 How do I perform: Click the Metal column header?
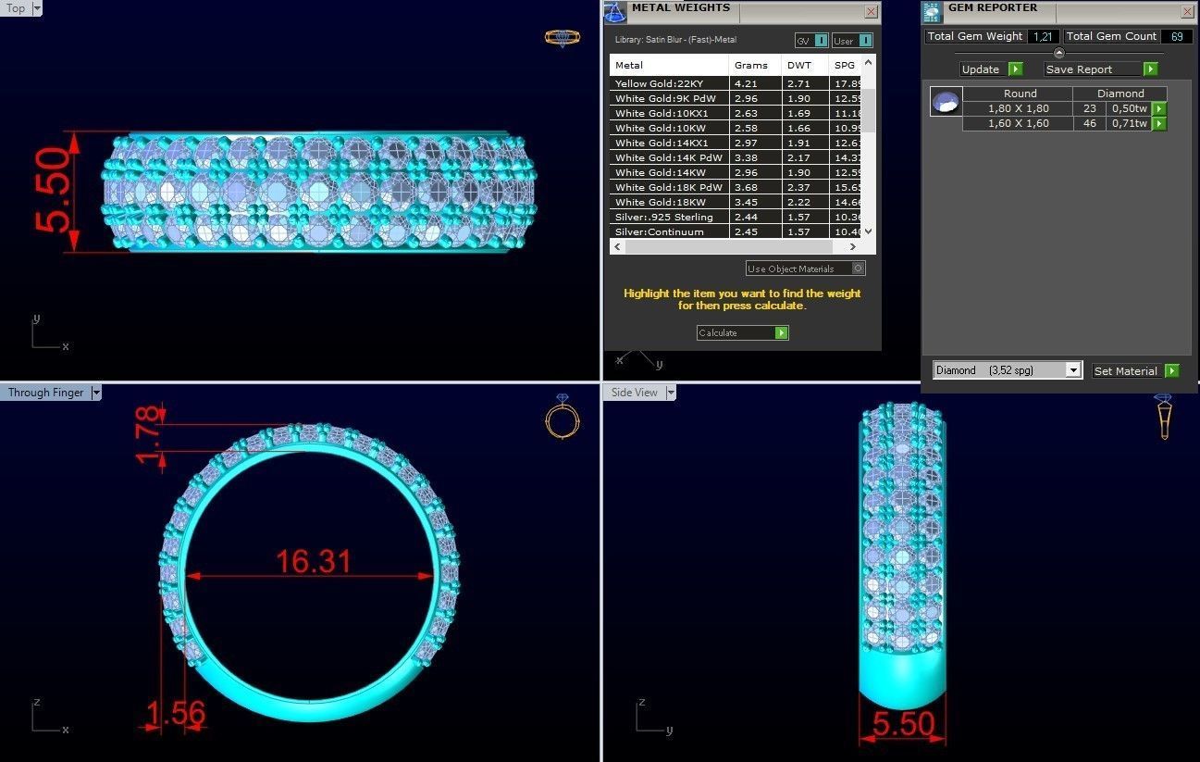[x=670, y=65]
